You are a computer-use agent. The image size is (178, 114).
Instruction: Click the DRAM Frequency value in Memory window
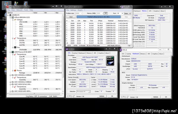click(152, 25)
